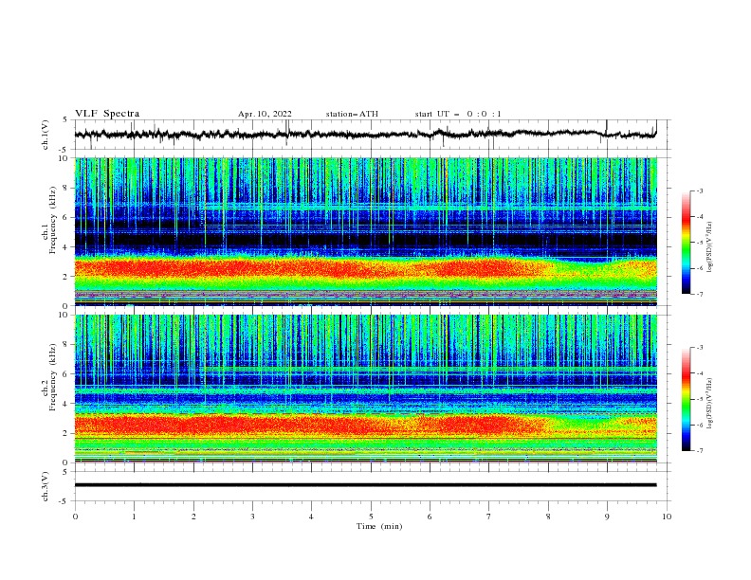
Task: Click time axis tick label "2"
Action: (x=193, y=517)
